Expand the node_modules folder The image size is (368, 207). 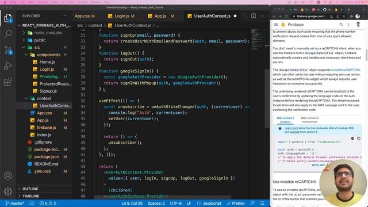click(x=44, y=33)
